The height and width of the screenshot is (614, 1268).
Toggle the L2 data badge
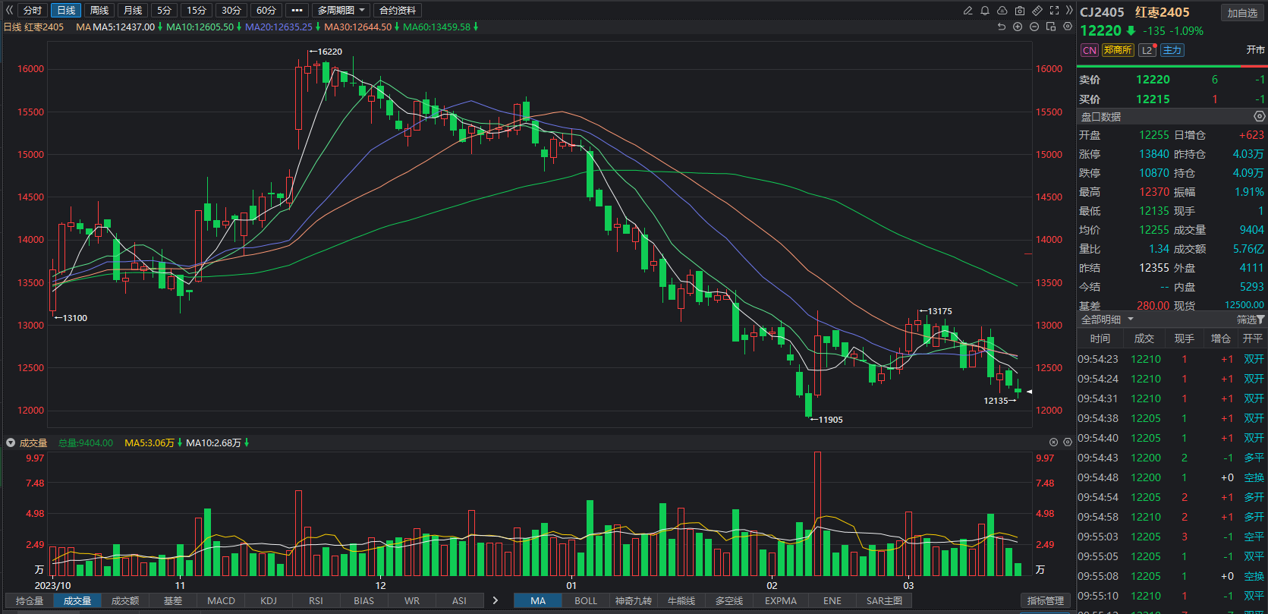click(x=1147, y=50)
